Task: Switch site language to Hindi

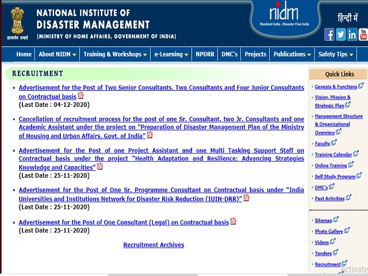Action: (x=347, y=18)
